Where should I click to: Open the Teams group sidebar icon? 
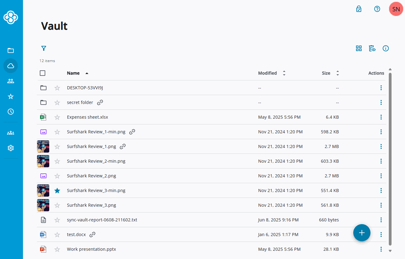pos(11,133)
